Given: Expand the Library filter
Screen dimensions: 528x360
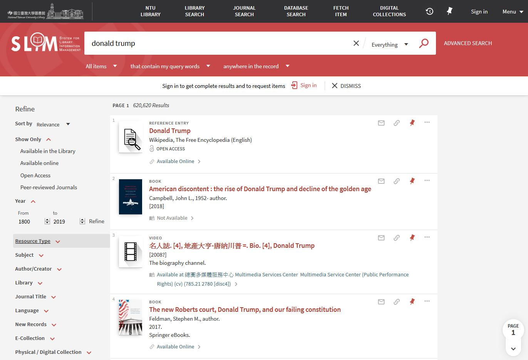Looking at the screenshot, I should pos(29,283).
